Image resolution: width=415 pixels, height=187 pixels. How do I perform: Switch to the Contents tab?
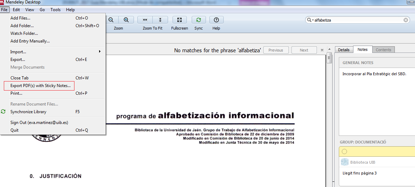point(383,50)
